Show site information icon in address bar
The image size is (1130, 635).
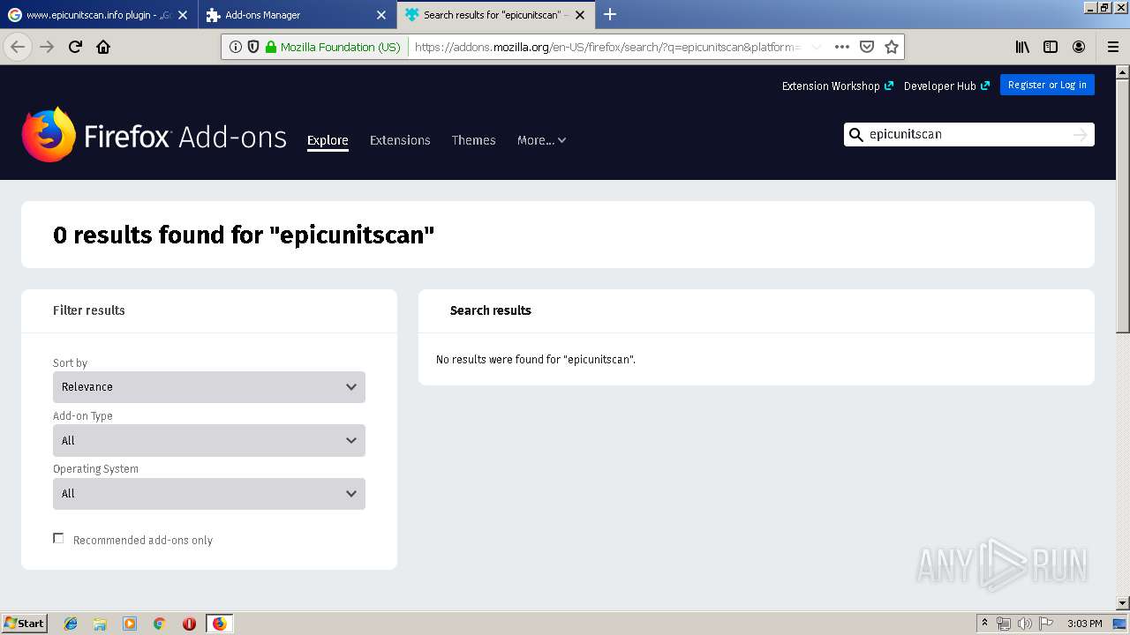click(236, 47)
